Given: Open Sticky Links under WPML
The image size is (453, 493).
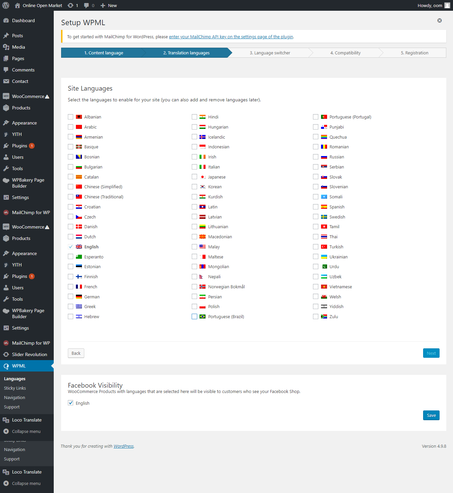Looking at the screenshot, I should click(15, 388).
